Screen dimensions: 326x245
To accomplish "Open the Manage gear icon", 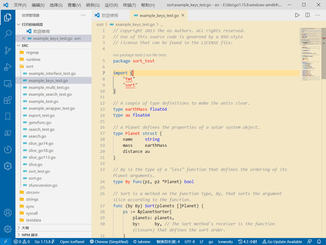I will (8, 229).
